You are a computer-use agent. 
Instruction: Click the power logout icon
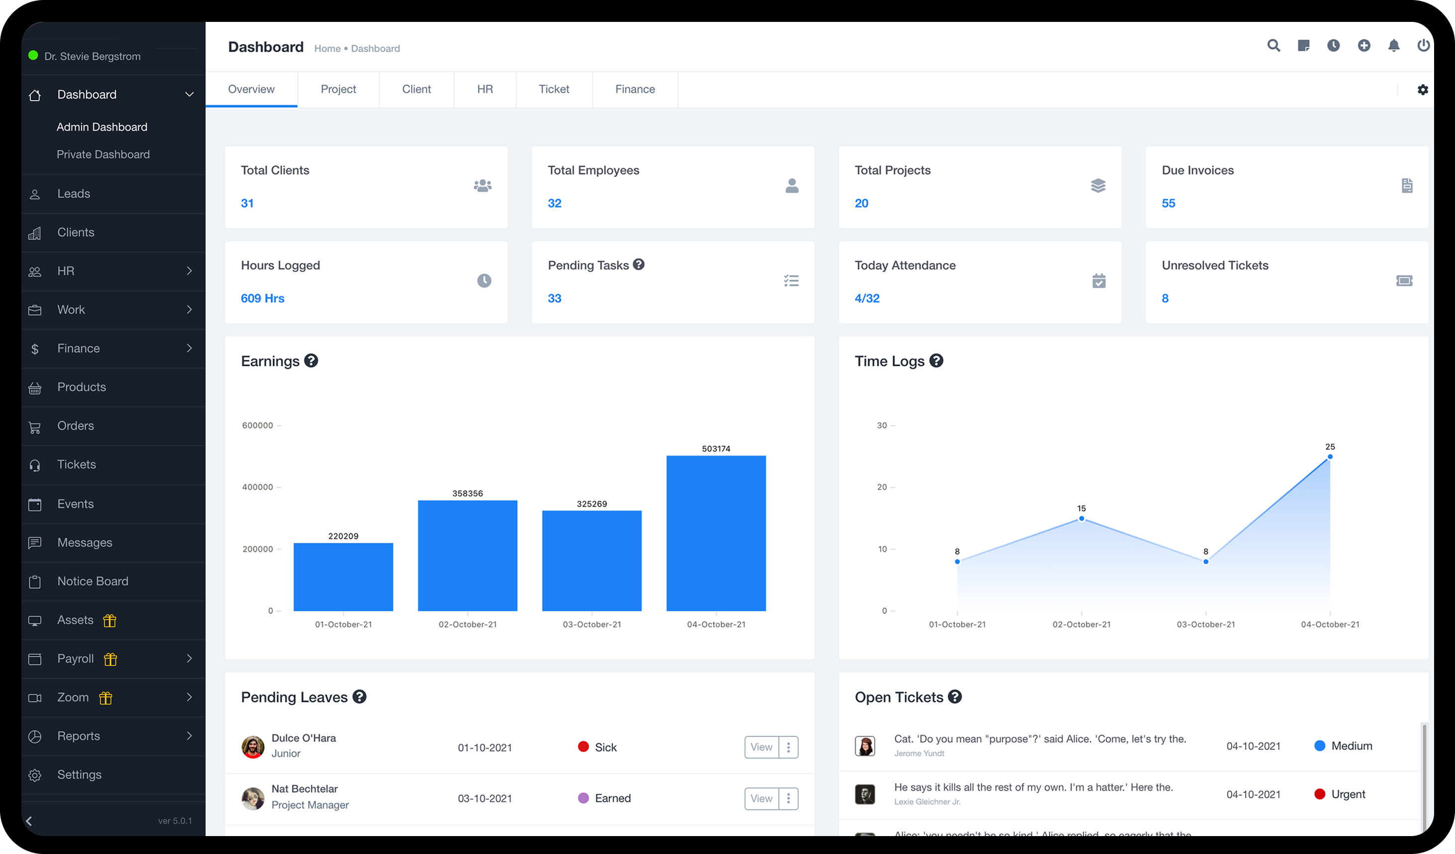tap(1423, 46)
